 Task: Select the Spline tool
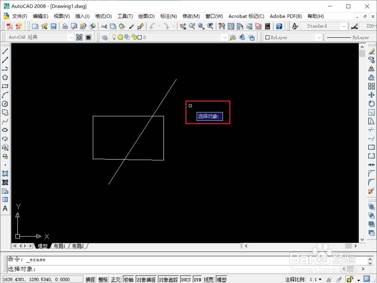pos(5,121)
